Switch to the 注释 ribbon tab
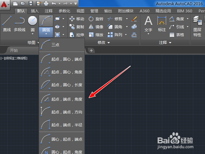The image size is (205, 154). tap(49, 11)
